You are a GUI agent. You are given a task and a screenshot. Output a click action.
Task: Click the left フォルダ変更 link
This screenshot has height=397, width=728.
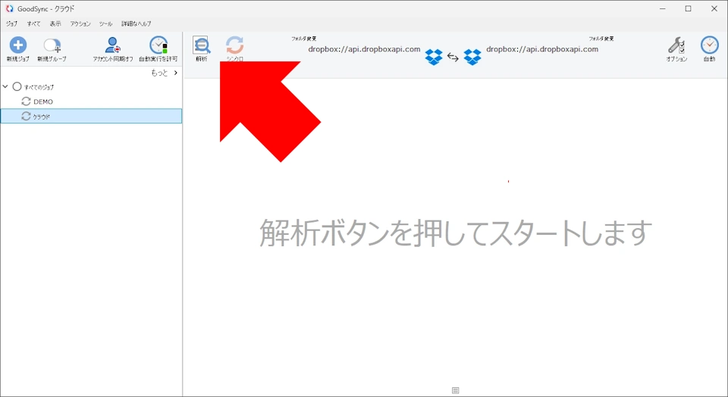pyautogui.click(x=303, y=38)
